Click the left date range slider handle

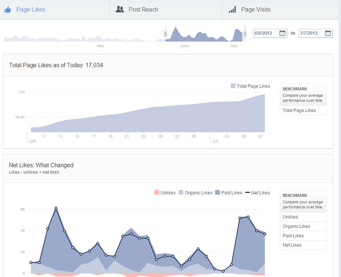166,34
